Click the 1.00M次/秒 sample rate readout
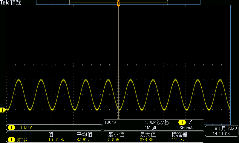This screenshot has width=239, height=143. (x=157, y=122)
